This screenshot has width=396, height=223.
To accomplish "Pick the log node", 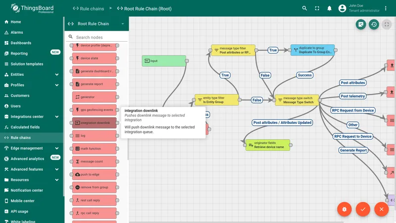I will coord(94,135).
